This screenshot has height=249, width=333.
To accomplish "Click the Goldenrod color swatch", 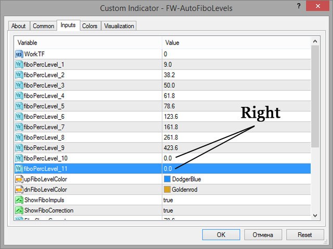I will [167, 189].
